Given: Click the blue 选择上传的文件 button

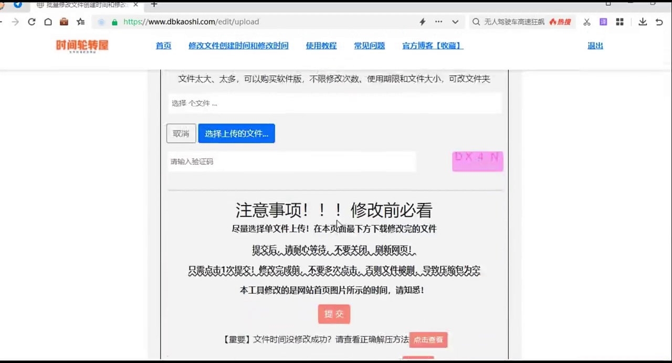Looking at the screenshot, I should coord(236,134).
